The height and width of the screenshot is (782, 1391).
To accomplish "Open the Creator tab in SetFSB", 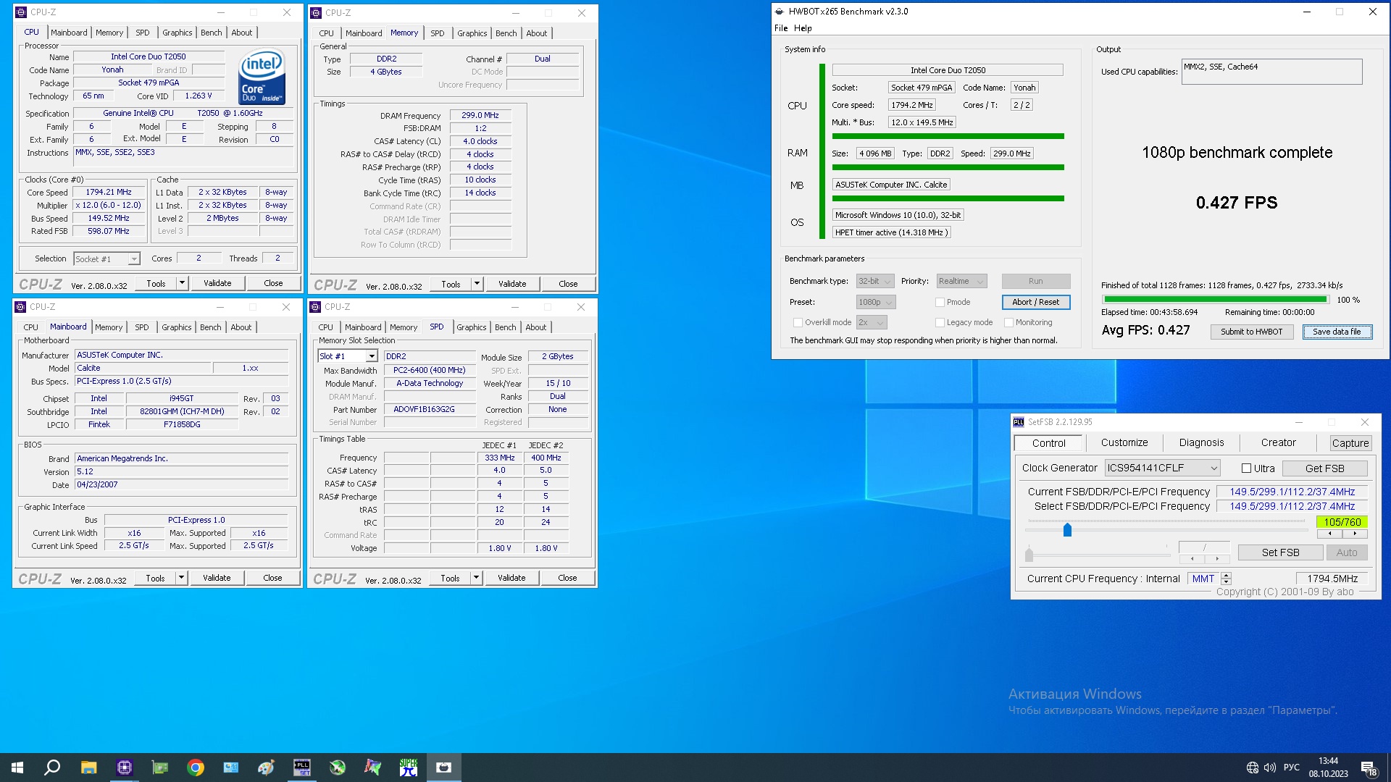I will (x=1278, y=443).
